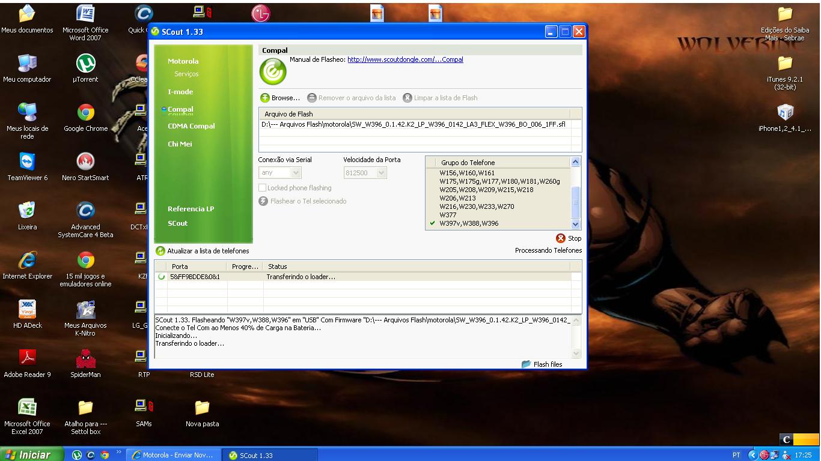Select CDMA Compal in the sidebar
Screen dimensions: 821x461
point(191,126)
